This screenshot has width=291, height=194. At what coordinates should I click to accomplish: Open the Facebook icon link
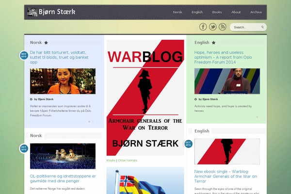203,27
